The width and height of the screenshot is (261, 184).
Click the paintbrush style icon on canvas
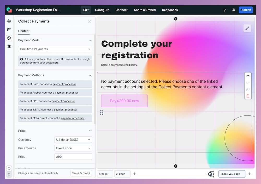tap(247, 28)
